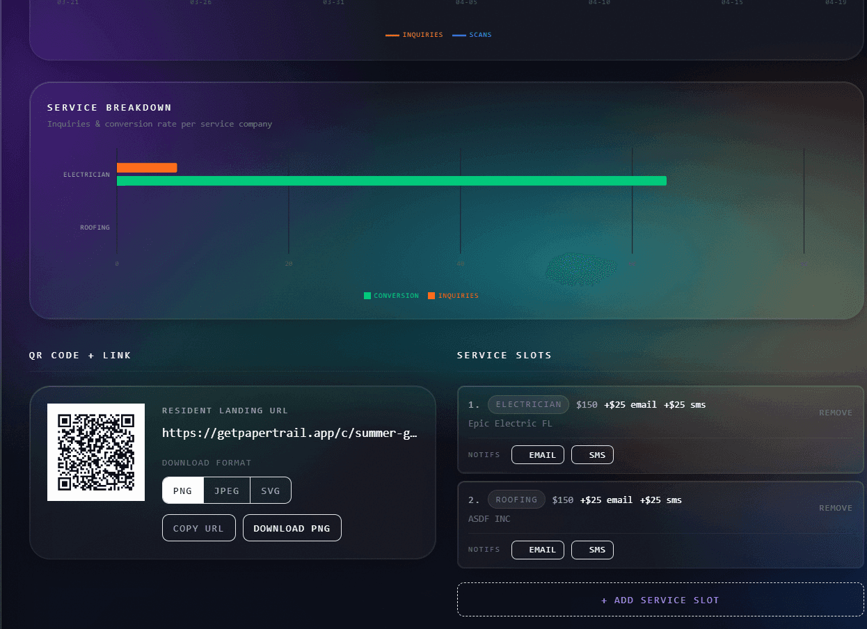Image resolution: width=867 pixels, height=629 pixels.
Task: Toggle Conversion series in breakdown legend
Action: [x=391, y=296]
